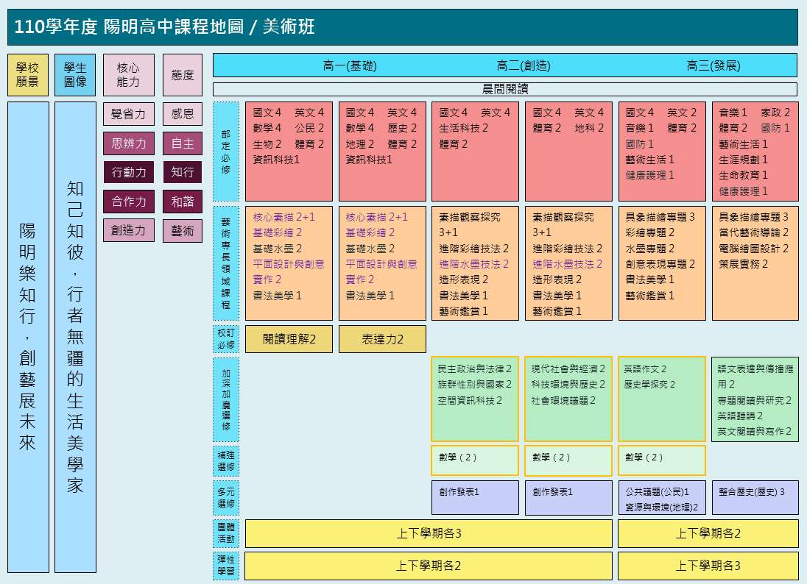Select 空間資訊科技 2 elective

(x=469, y=400)
